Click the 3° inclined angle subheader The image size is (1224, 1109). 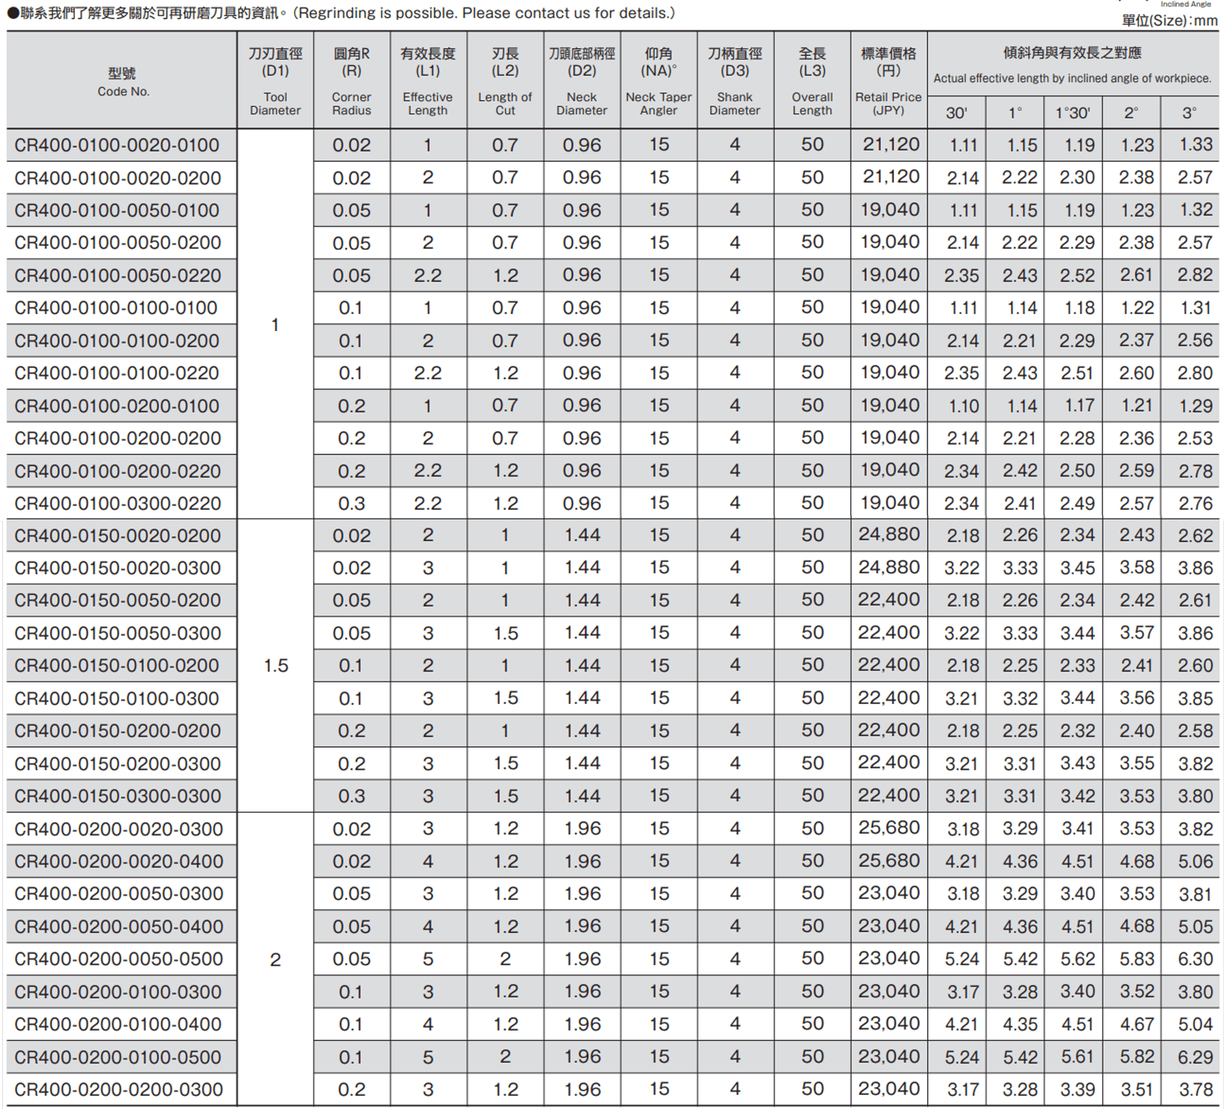point(1189,113)
